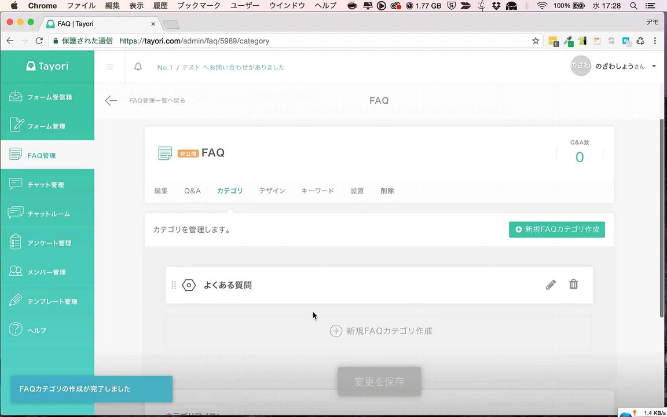Click the hexagon category icon of よくある質問
The image size is (667, 417).
click(189, 285)
